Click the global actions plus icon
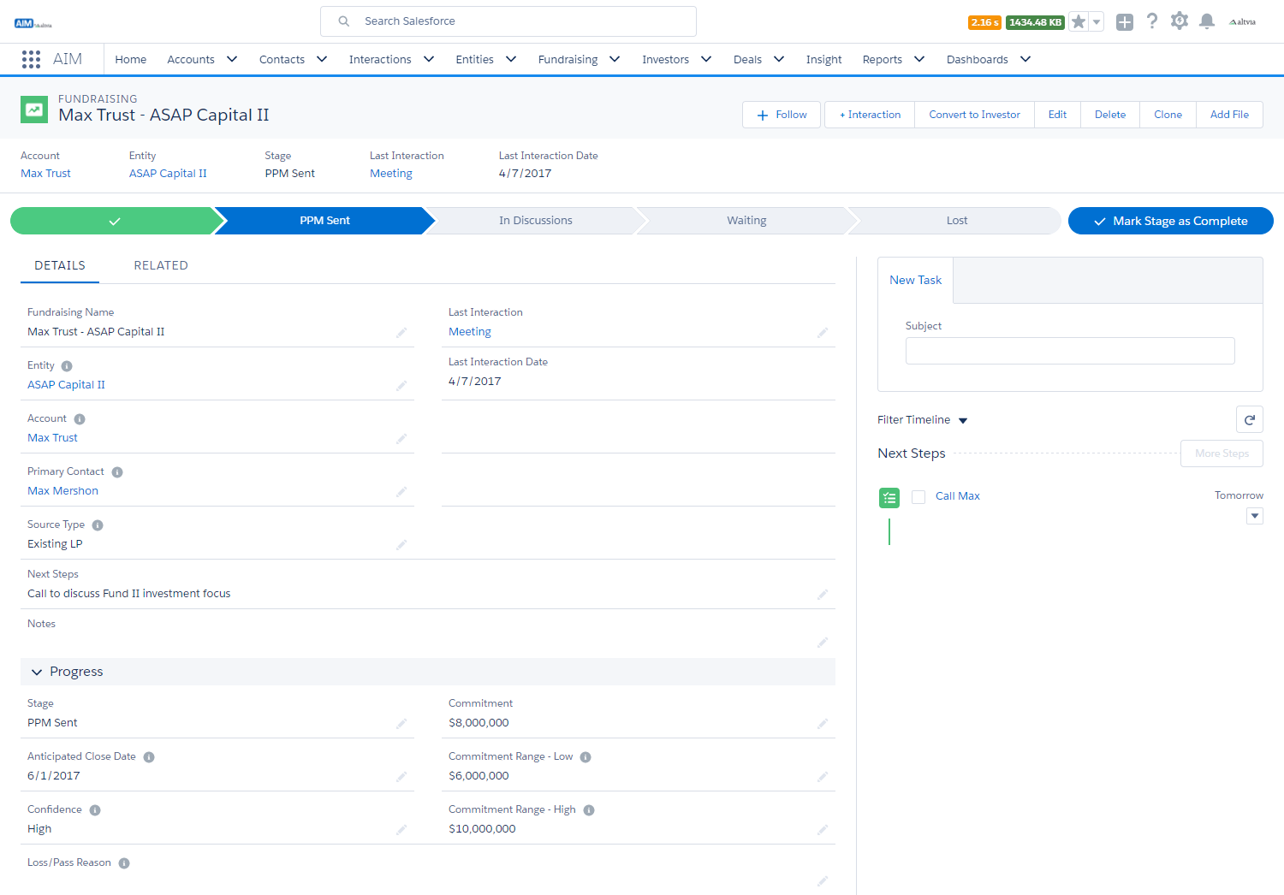This screenshot has width=1284, height=895. pyautogui.click(x=1125, y=22)
